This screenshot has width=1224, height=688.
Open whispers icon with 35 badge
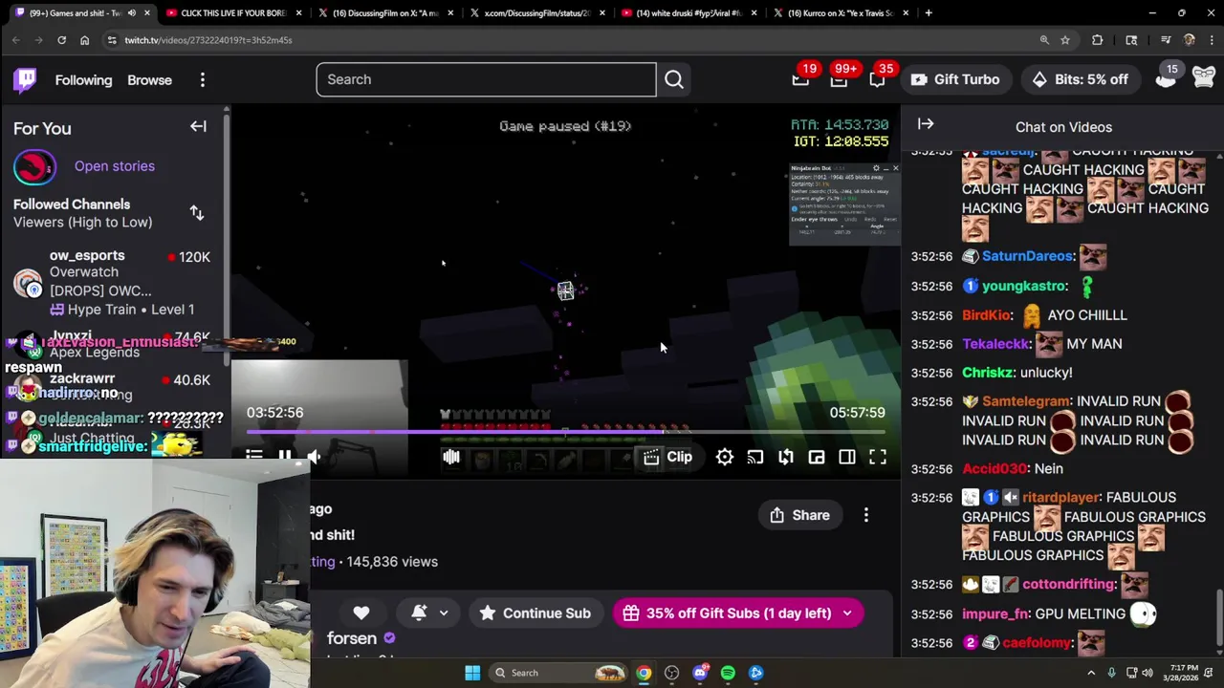click(x=877, y=79)
